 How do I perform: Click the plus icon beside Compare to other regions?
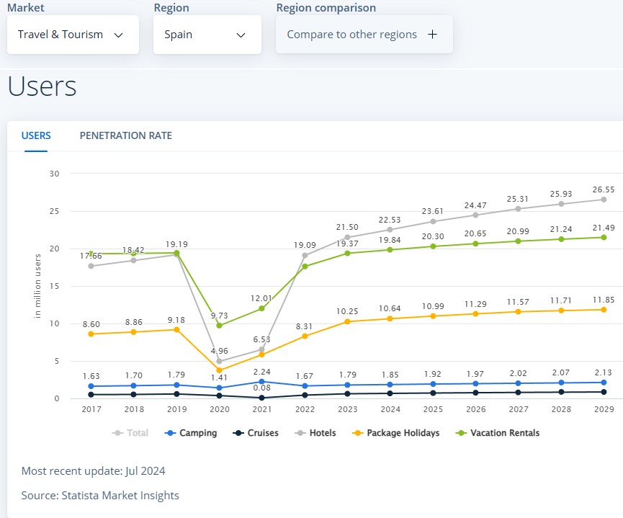[x=432, y=35]
